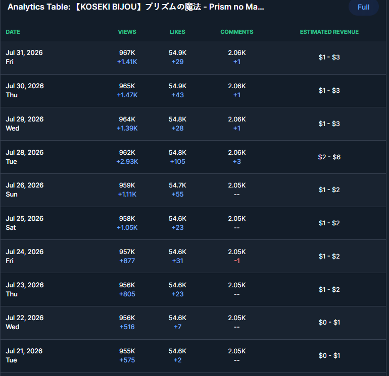Screen dimensions: 389x376
Task: Click Jul 22 revenue $0 - $1
Action: (x=329, y=322)
